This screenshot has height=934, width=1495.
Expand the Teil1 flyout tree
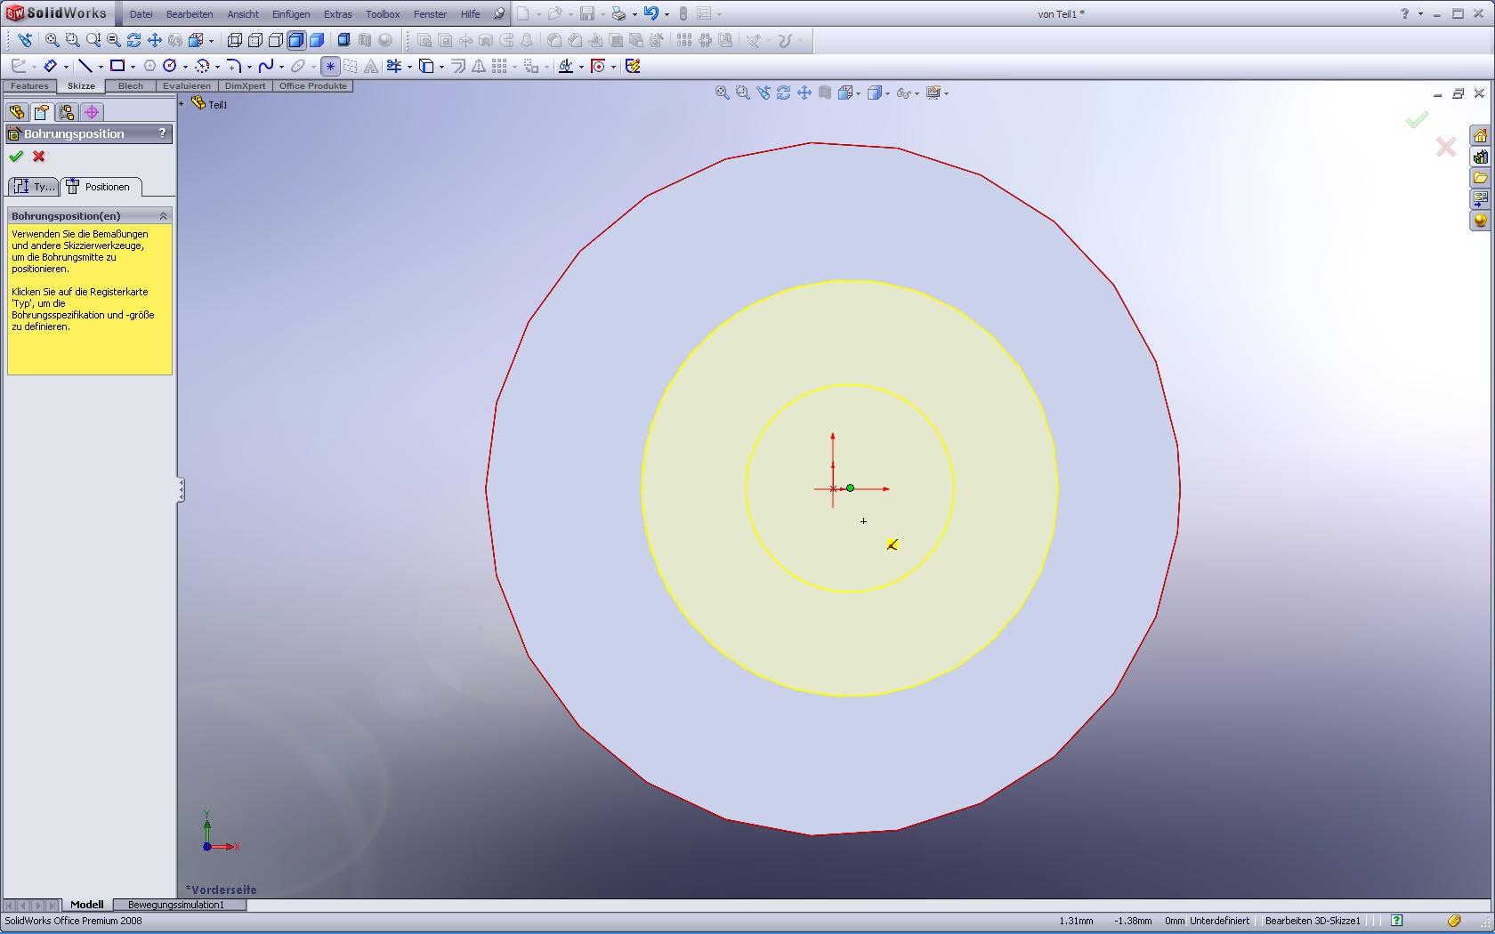pyautogui.click(x=182, y=104)
